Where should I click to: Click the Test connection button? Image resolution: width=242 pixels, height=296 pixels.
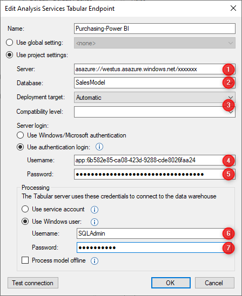33,283
